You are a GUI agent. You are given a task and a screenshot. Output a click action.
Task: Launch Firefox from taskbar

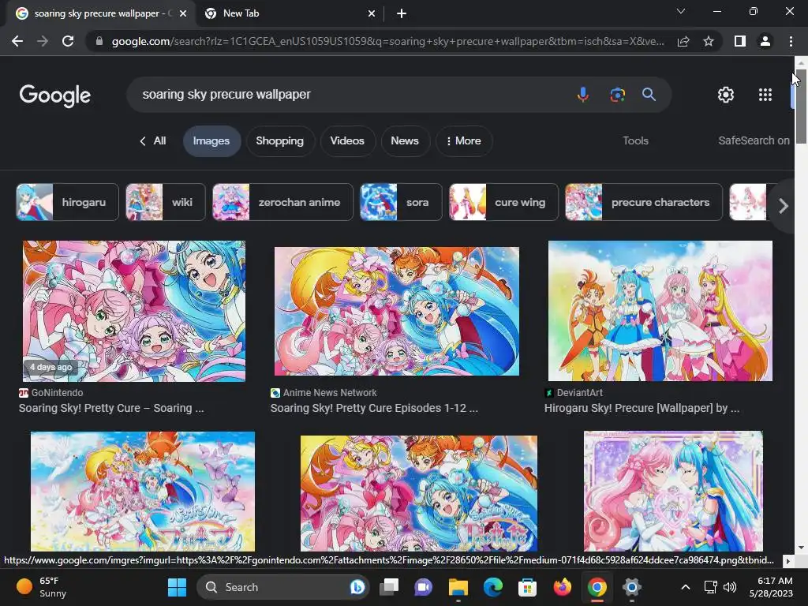pyautogui.click(x=562, y=587)
